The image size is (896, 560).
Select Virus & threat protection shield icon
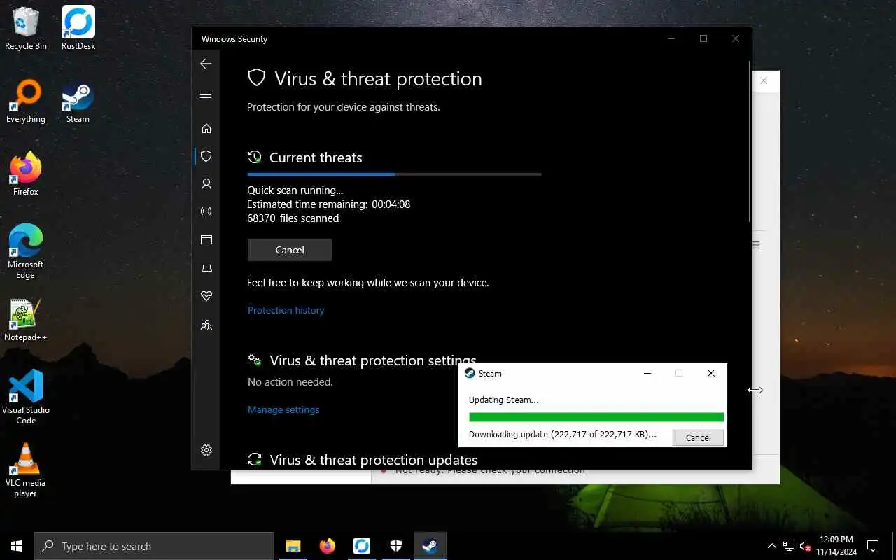point(206,156)
